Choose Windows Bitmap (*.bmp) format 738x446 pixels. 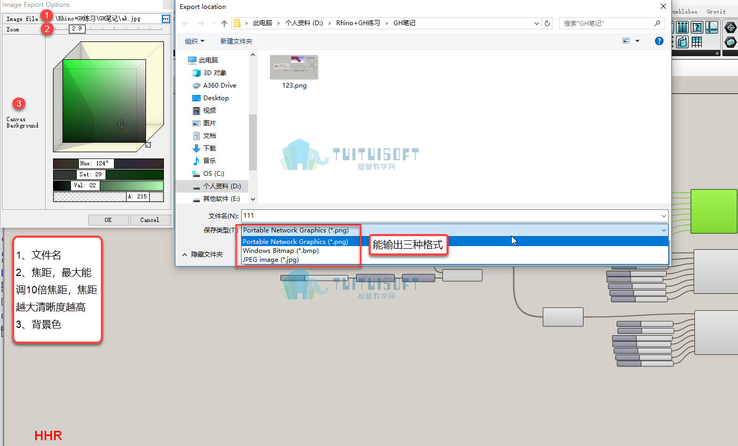click(x=455, y=251)
